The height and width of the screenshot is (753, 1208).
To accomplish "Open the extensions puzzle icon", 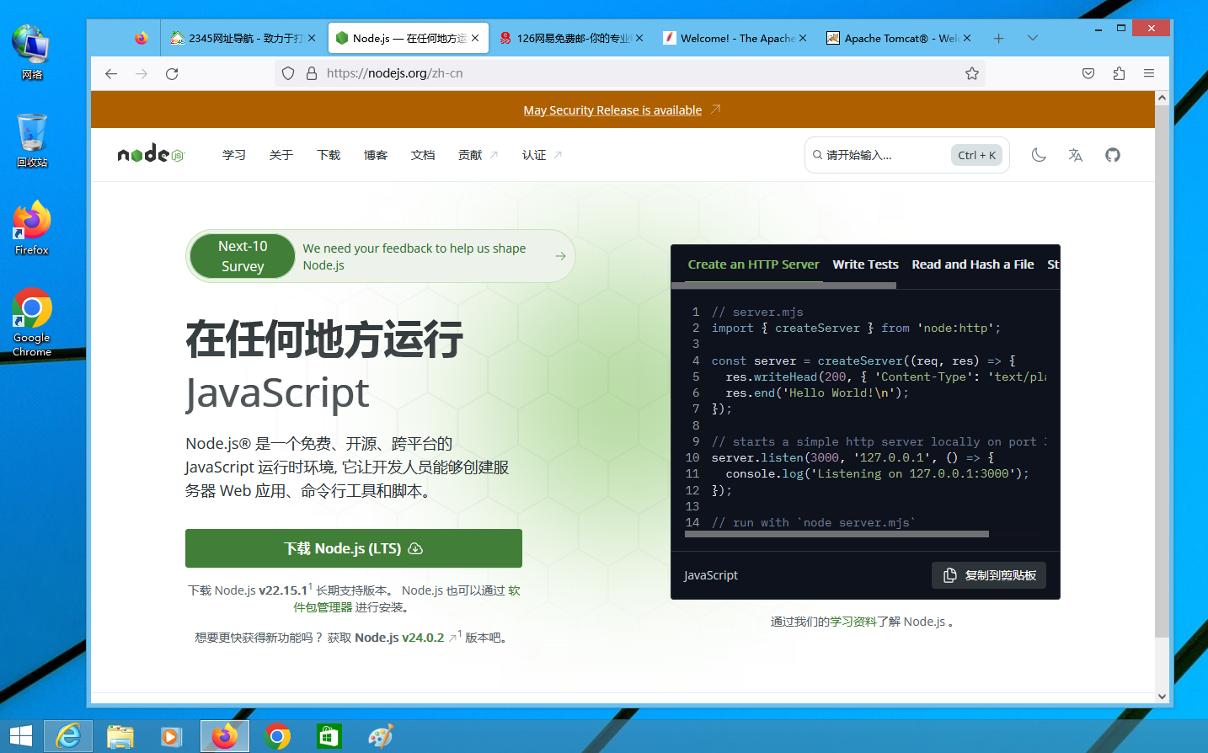I will click(x=1119, y=73).
